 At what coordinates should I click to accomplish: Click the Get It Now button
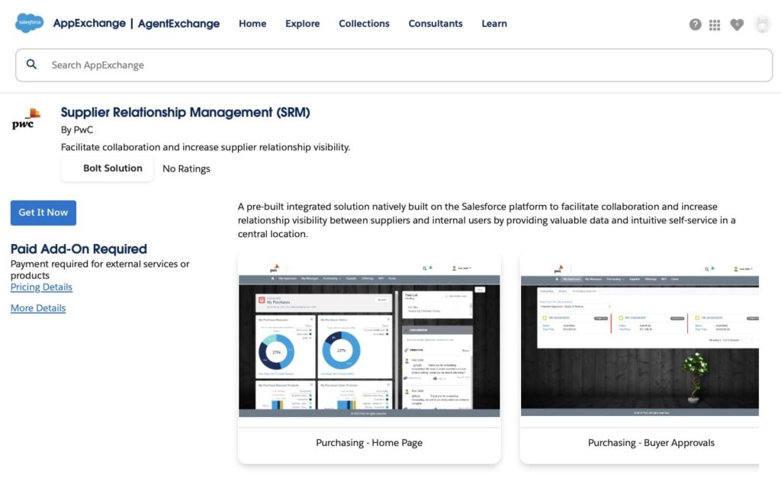click(x=43, y=213)
